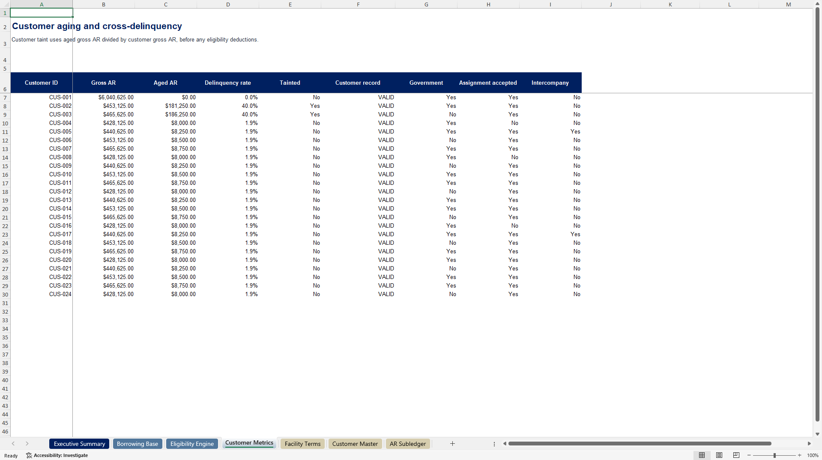This screenshot has height=460, width=822.
Task: Click the Assignment accepted header cell
Action: (488, 83)
